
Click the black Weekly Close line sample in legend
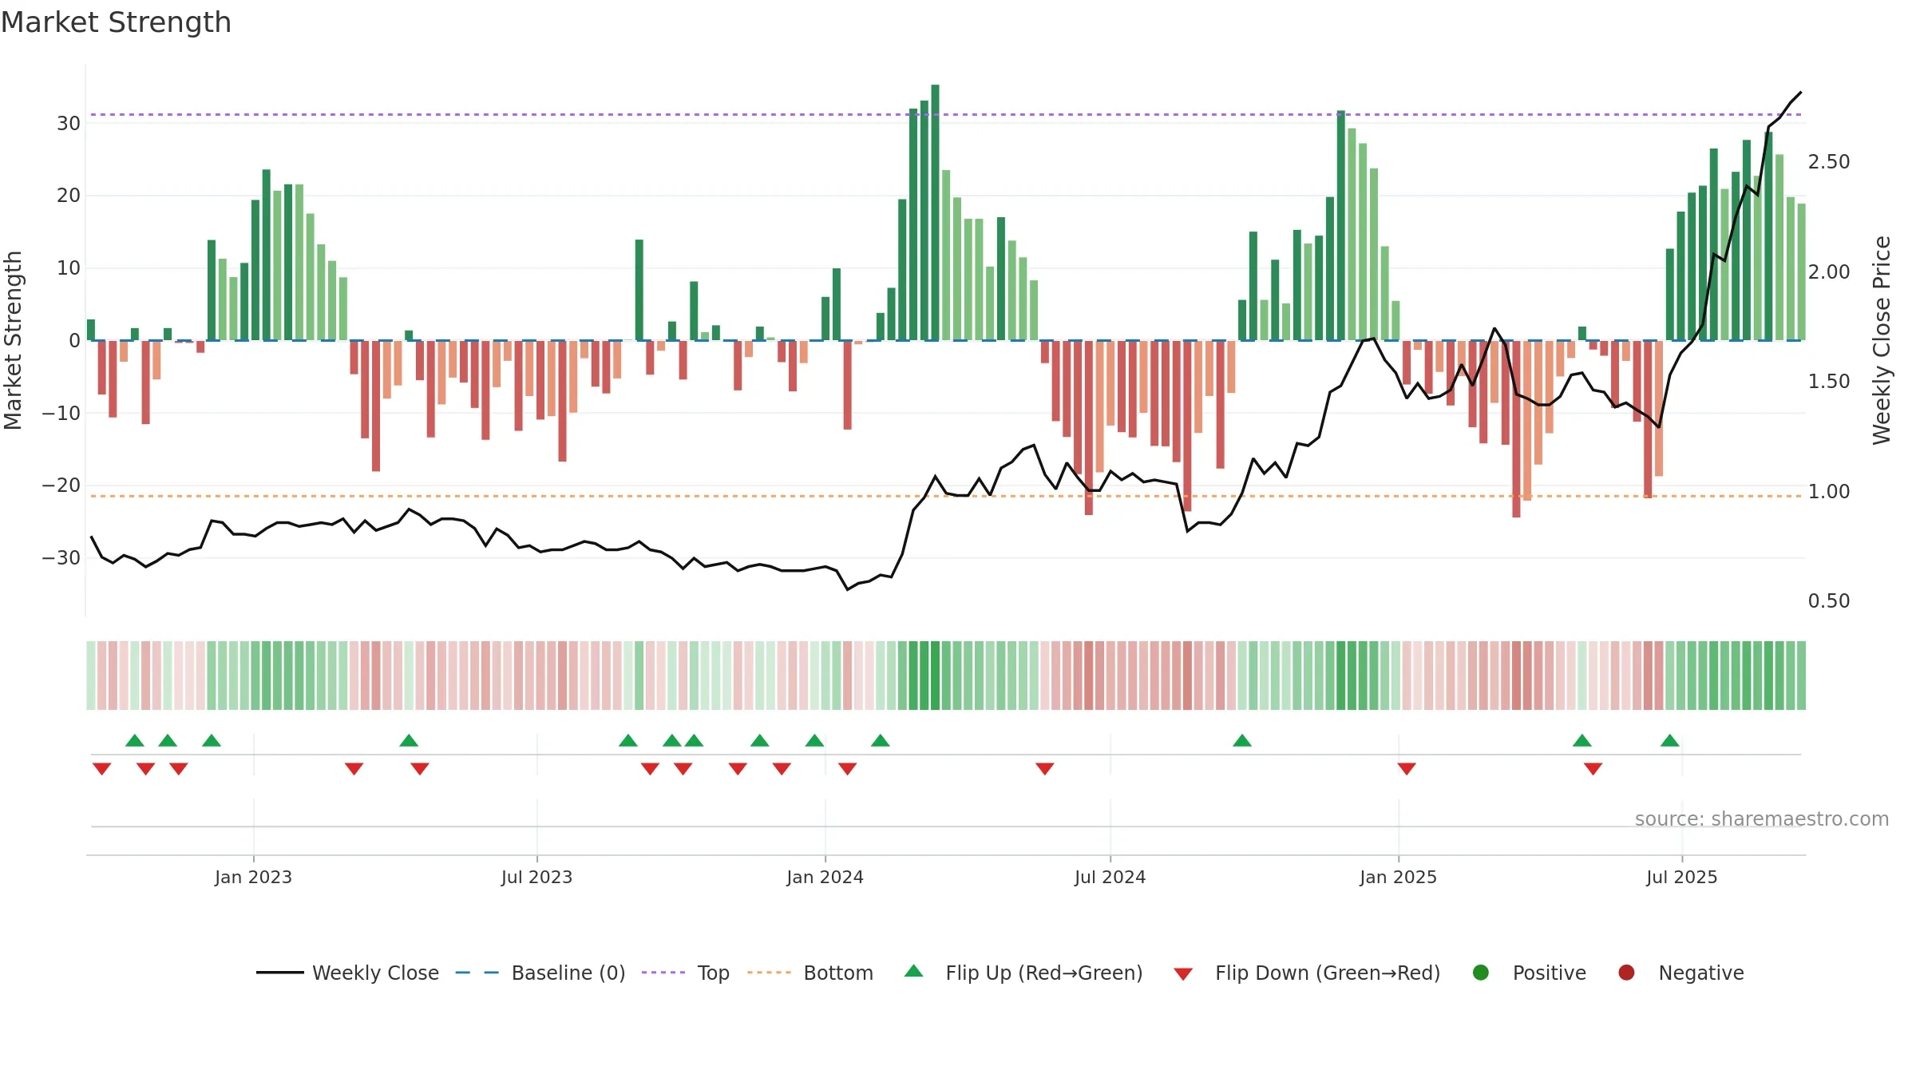click(x=280, y=973)
